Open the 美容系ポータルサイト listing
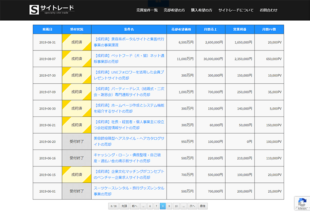 [129, 42]
